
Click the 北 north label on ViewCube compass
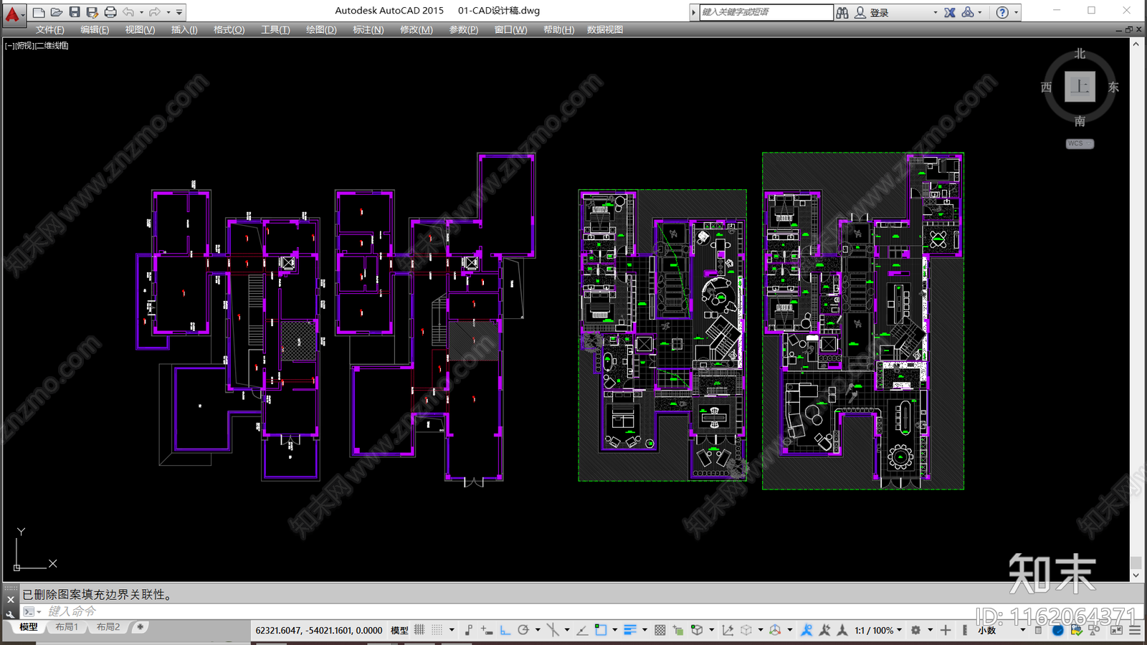1080,54
